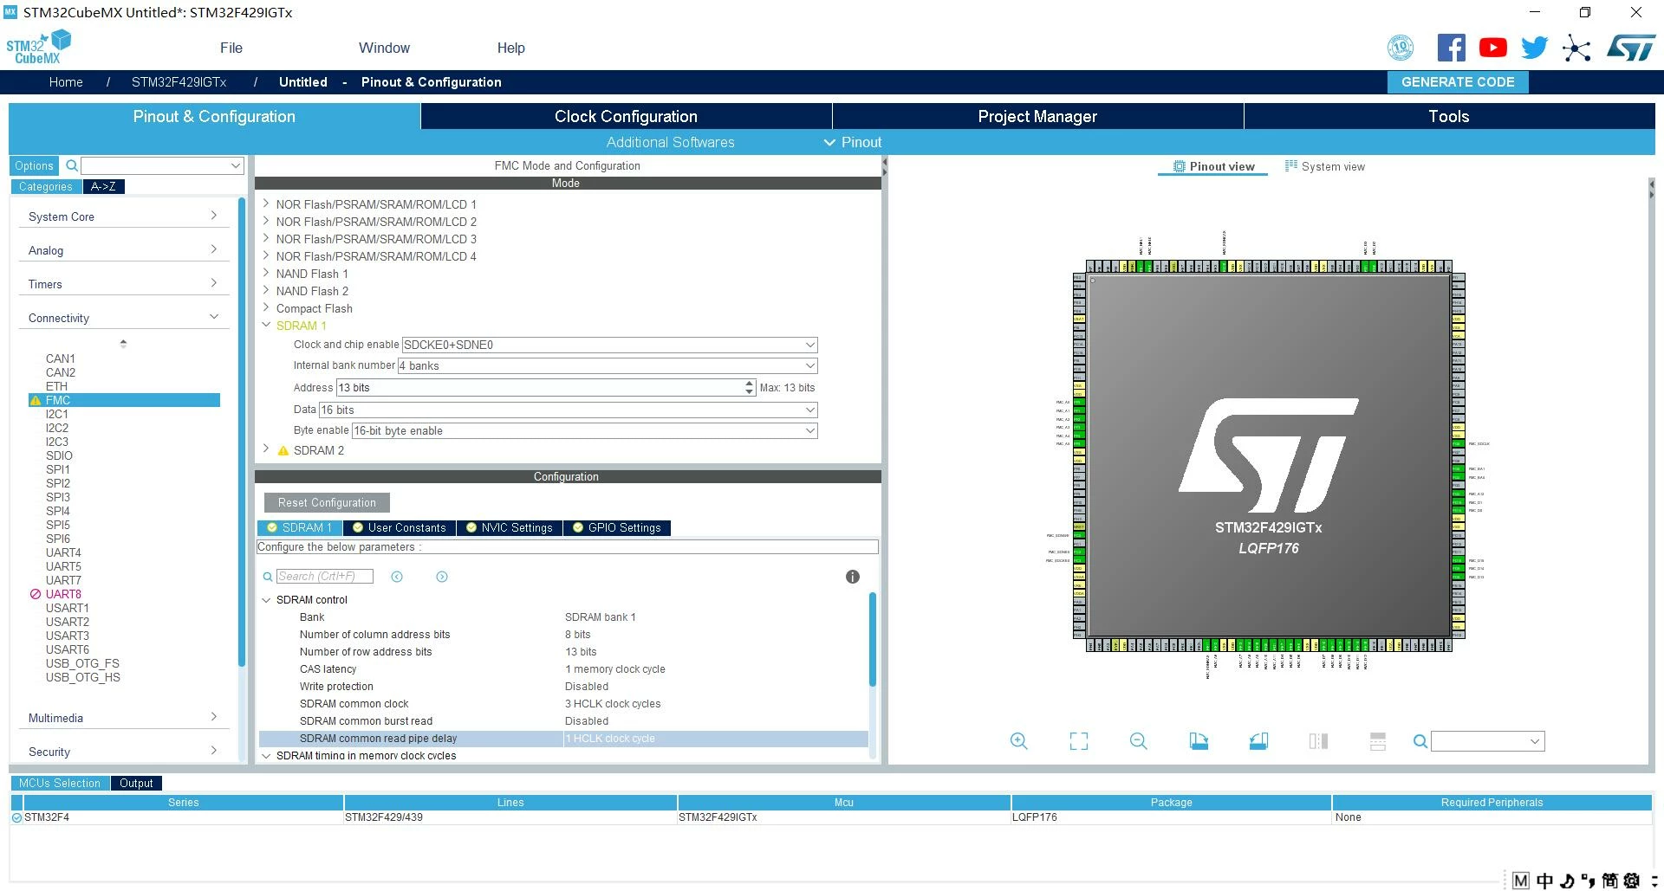The height and width of the screenshot is (891, 1664).
Task: Open the Data bits dropdown
Action: tap(569, 410)
